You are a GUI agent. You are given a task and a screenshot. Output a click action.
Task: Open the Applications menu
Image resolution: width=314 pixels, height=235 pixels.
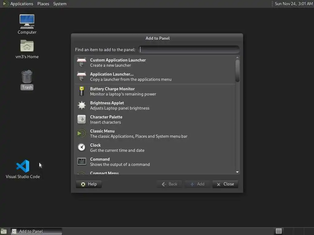click(22, 4)
